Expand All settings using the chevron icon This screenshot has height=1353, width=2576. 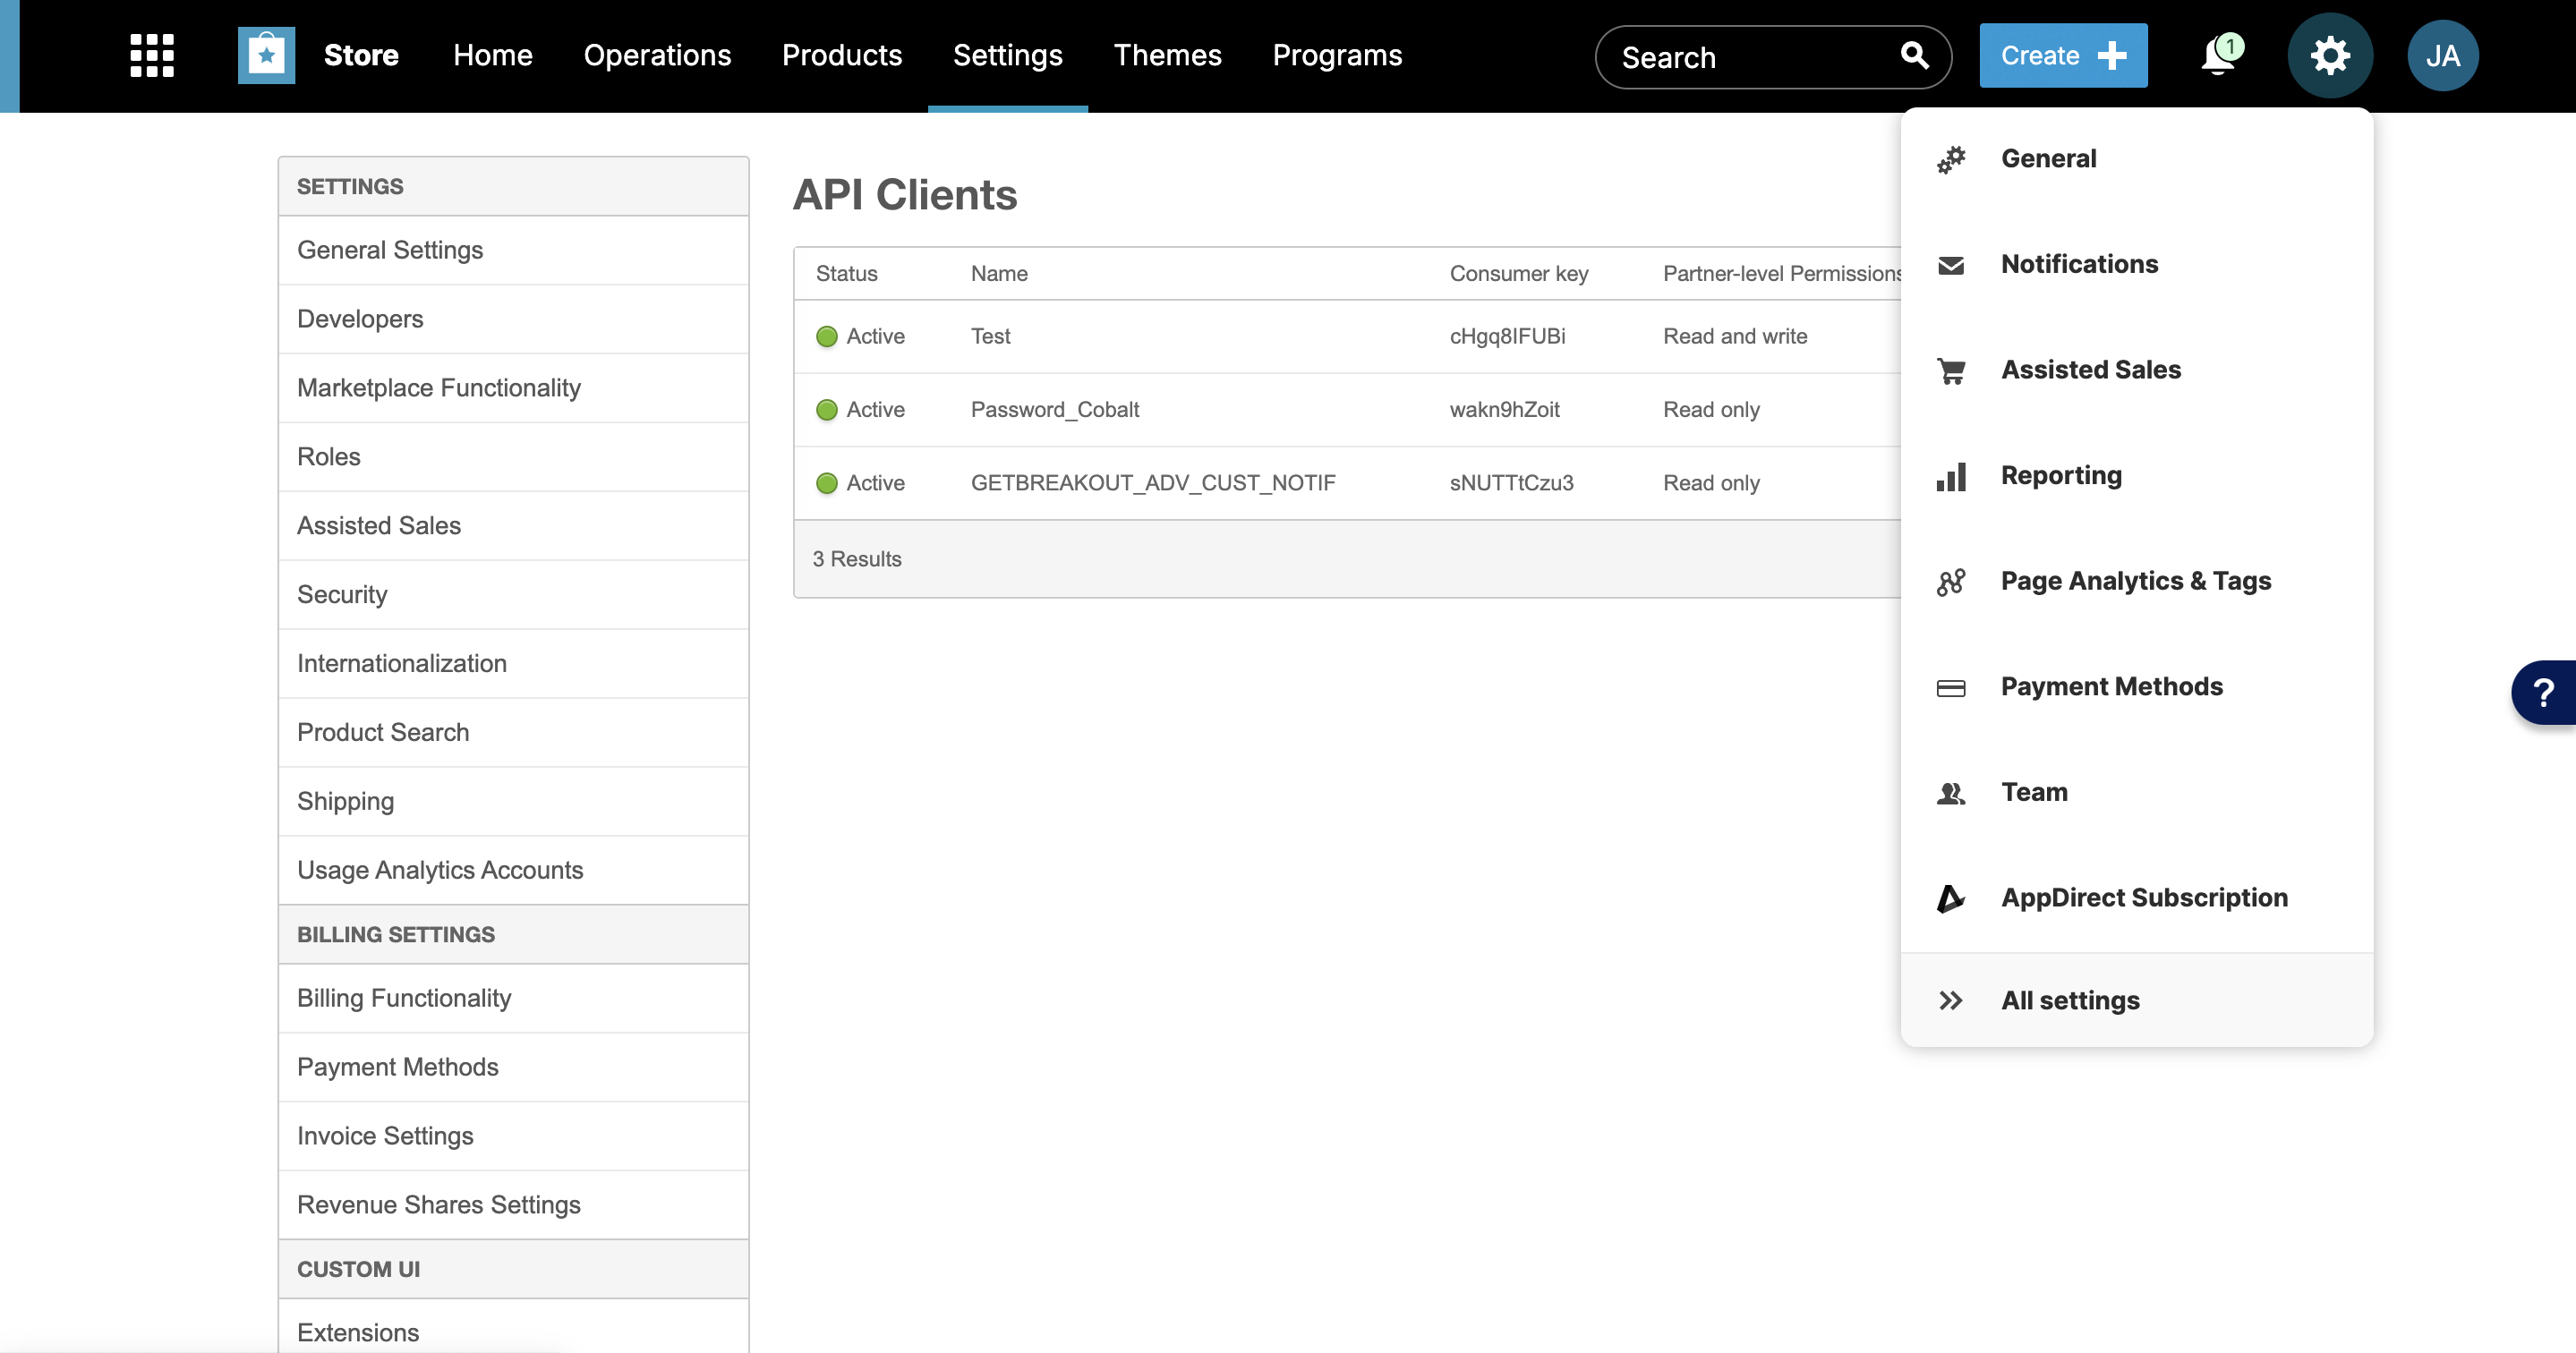click(x=1951, y=1000)
